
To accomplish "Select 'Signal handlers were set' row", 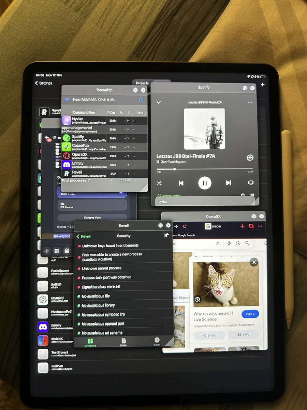I will pos(125,287).
